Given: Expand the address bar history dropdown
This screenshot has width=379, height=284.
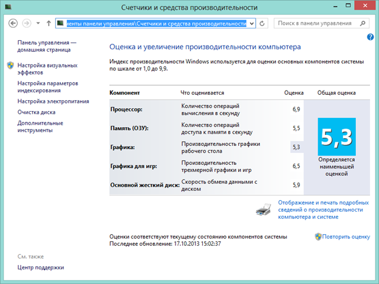Looking at the screenshot, I should 252,24.
